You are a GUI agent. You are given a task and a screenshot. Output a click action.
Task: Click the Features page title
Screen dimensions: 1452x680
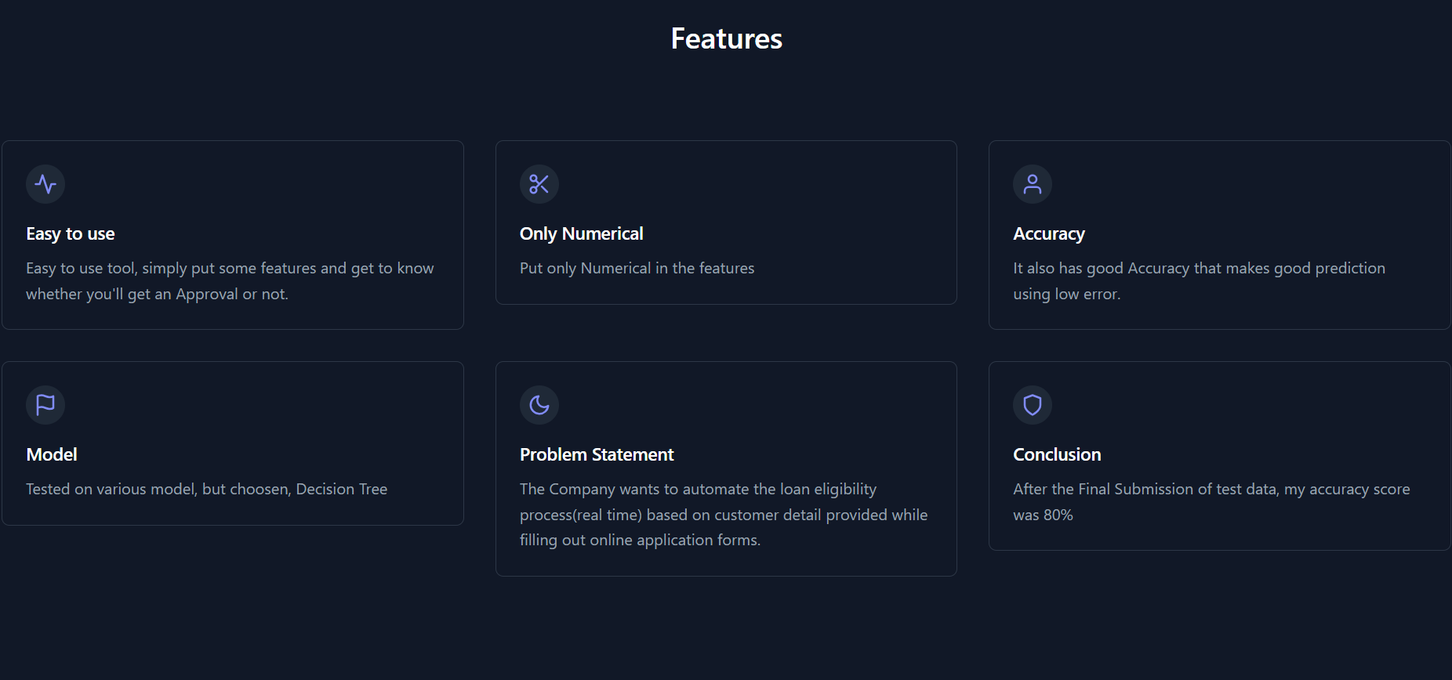pyautogui.click(x=726, y=38)
